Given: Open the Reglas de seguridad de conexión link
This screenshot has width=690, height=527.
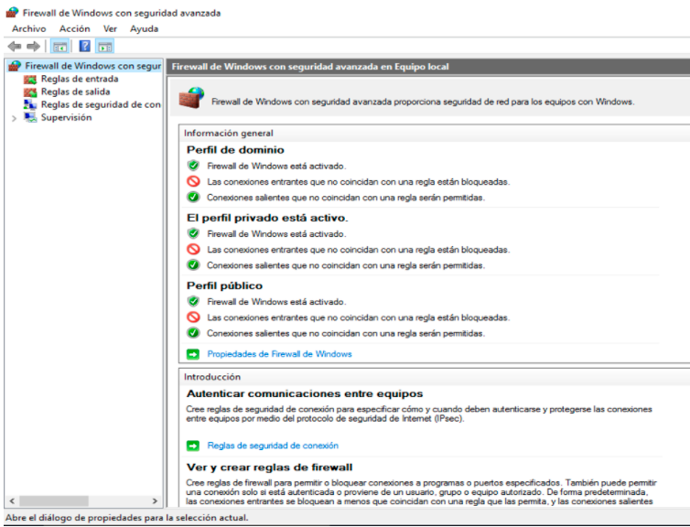Looking at the screenshot, I should [x=273, y=446].
